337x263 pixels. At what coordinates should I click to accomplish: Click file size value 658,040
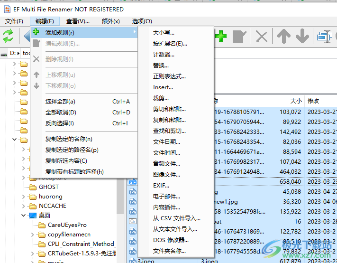coord(290,182)
